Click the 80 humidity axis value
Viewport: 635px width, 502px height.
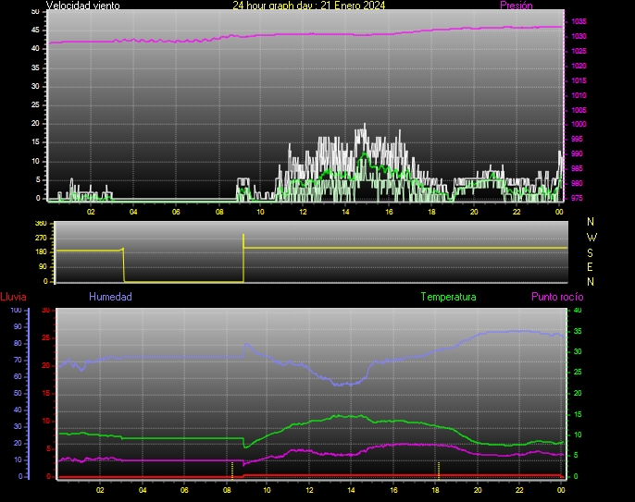[x=18, y=343]
